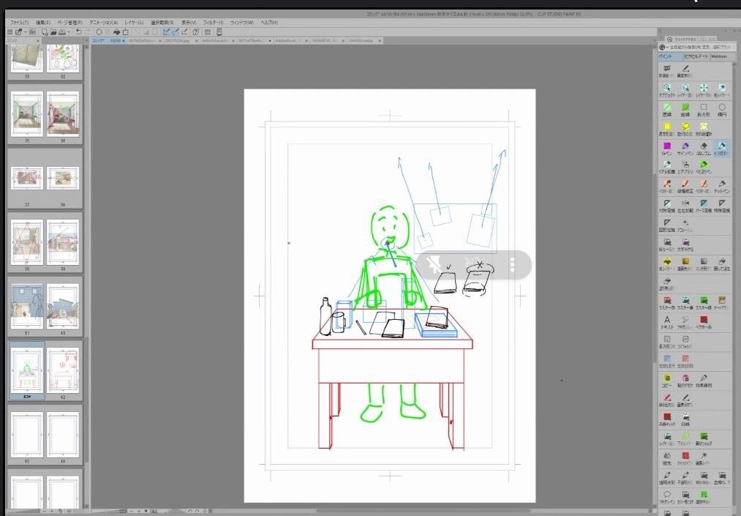Select the パース定規 perspective ruler
This screenshot has width=741, height=516.
click(x=704, y=206)
